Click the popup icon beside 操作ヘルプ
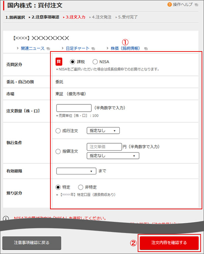The width and height of the screenshot is (204, 254). tap(197, 5)
